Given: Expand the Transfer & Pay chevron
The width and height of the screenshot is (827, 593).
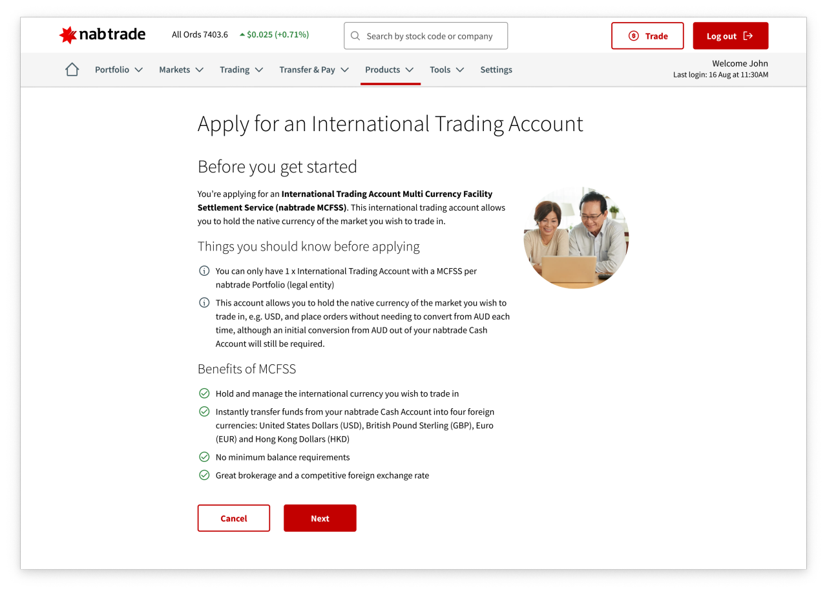Looking at the screenshot, I should [344, 70].
